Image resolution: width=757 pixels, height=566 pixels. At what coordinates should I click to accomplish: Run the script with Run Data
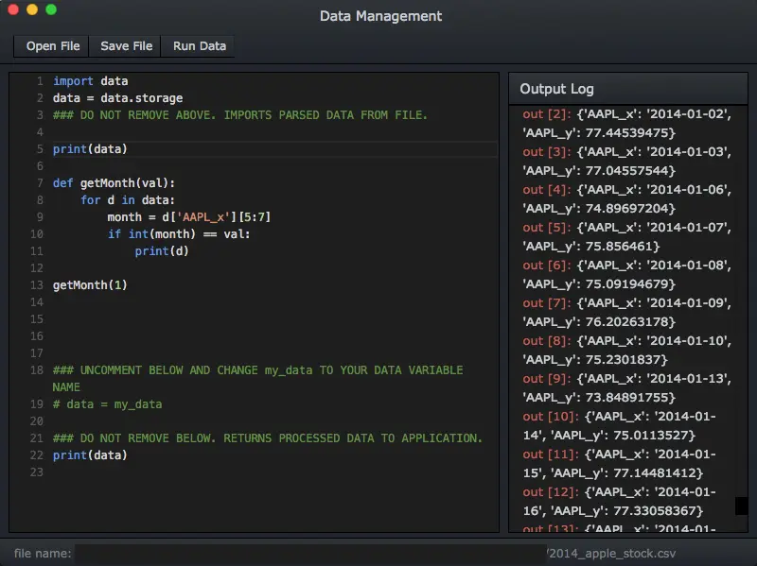tap(198, 45)
